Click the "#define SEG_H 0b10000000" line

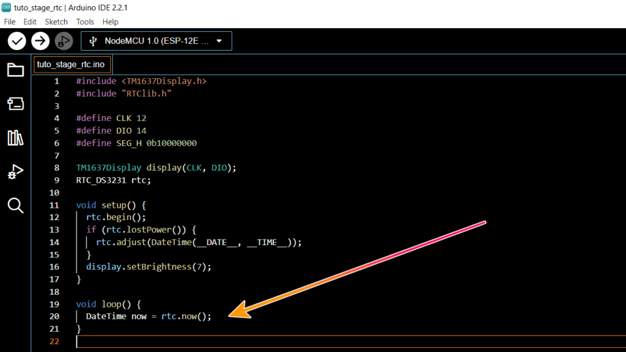click(136, 143)
